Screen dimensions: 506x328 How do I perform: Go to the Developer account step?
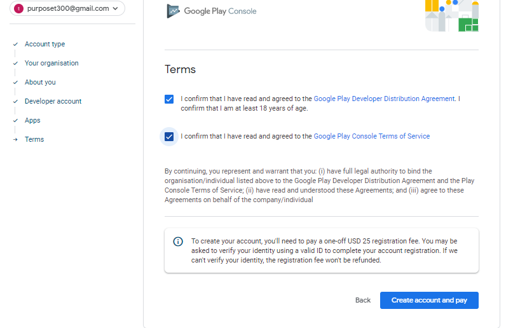[53, 101]
